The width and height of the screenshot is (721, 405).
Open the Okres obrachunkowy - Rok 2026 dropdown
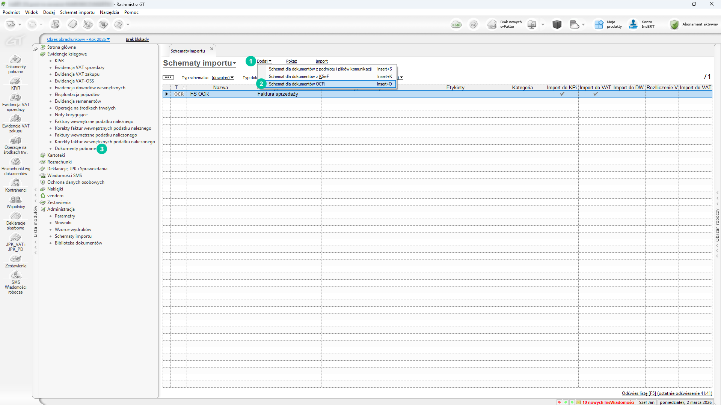78,39
